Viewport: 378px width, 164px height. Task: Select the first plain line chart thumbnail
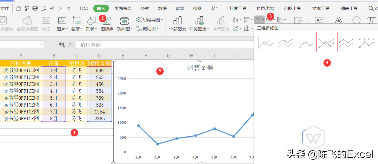(266, 42)
